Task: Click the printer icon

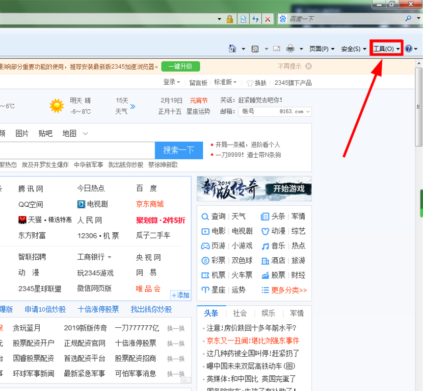Action: (291, 49)
